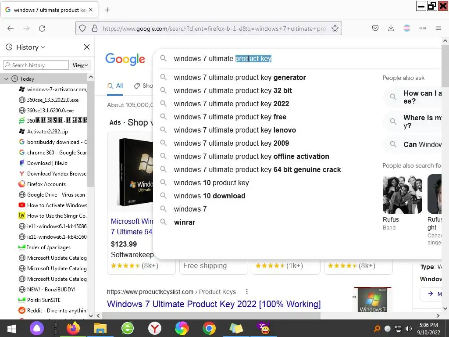Open bonzibuddy download history entry
The width and height of the screenshot is (449, 337).
(x=53, y=142)
